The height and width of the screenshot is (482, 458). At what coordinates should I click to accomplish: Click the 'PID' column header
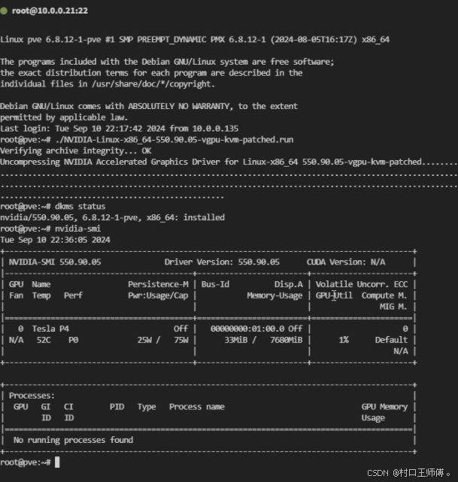click(x=117, y=407)
